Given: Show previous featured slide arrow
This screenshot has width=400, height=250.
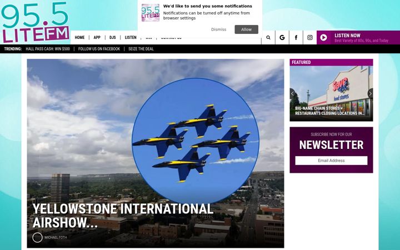Looking at the screenshot, I should point(292,94).
